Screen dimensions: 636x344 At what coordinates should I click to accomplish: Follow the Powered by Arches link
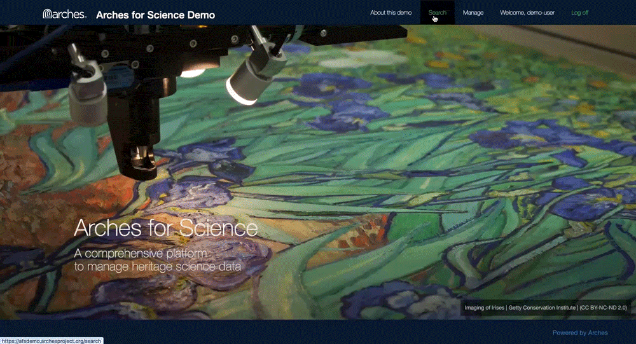point(580,333)
